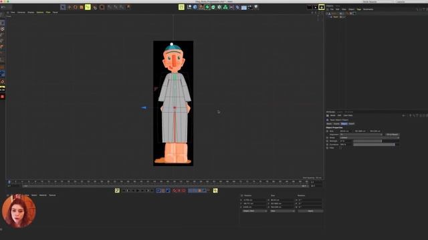Select the Move tool
Viewport: 428px width, 240px height.
point(70,7)
